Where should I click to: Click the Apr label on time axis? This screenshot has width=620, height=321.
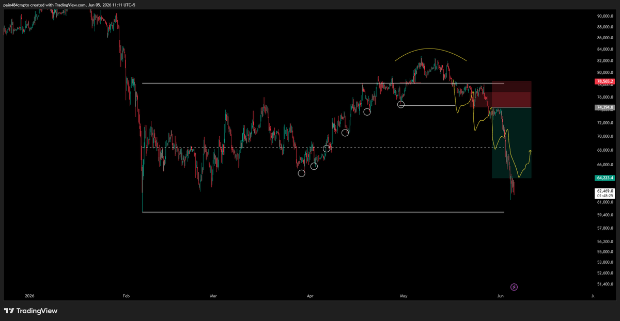[x=310, y=297]
